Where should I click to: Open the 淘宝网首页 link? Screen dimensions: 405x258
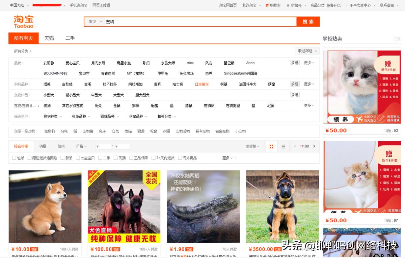(x=228, y=5)
